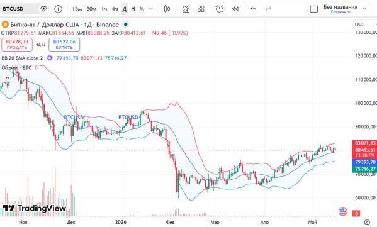Switch to the 15м timeframe
The width and height of the screenshot is (377, 227).
pyautogui.click(x=77, y=9)
